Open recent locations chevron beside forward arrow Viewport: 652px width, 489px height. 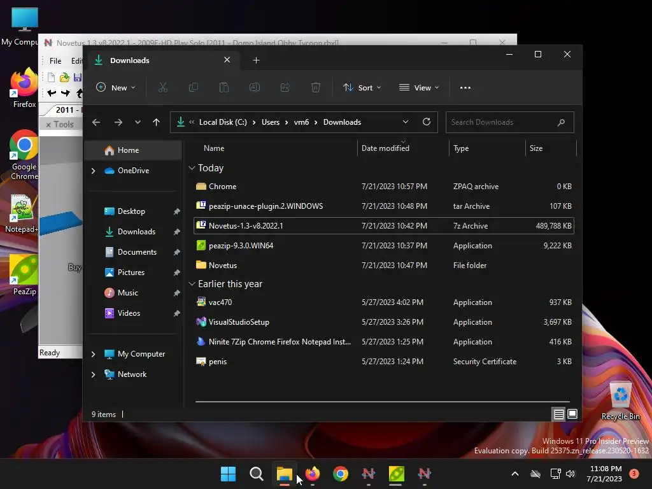point(138,122)
